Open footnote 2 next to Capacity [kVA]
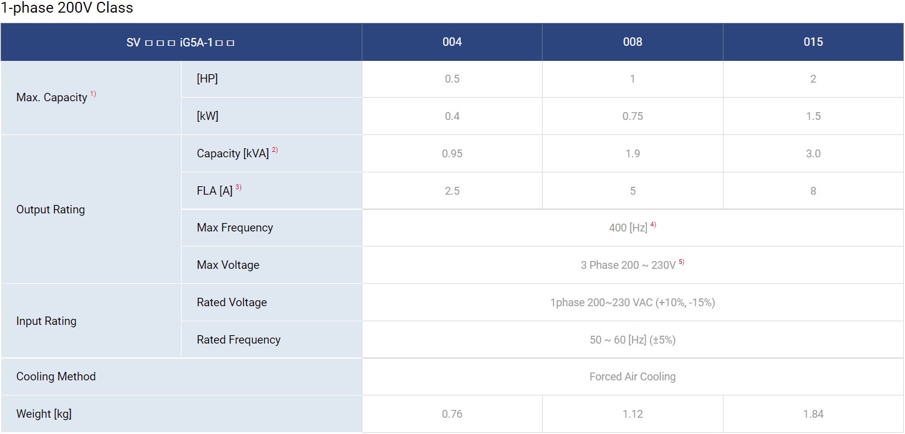905x434 pixels. pos(274,151)
